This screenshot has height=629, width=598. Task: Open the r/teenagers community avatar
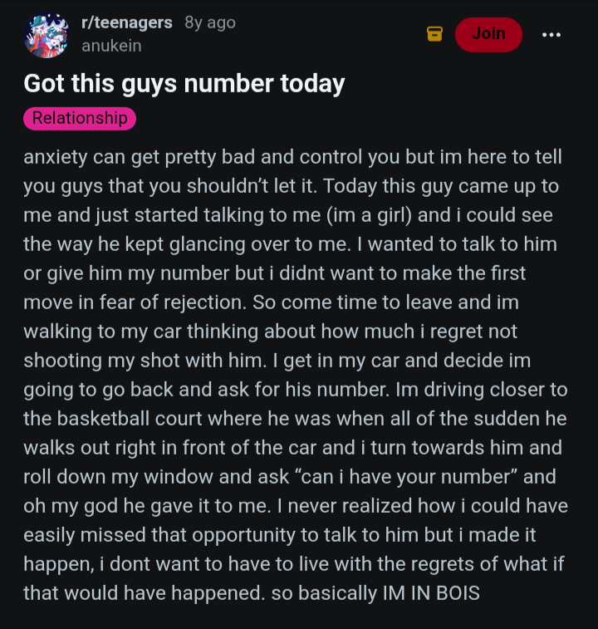[47, 35]
